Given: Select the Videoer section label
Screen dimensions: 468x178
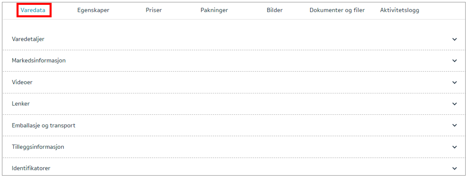Looking at the screenshot, I should point(22,82).
